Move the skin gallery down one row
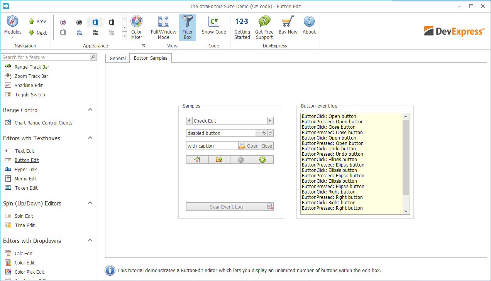Viewport: 491px width, 281px height. point(124,27)
